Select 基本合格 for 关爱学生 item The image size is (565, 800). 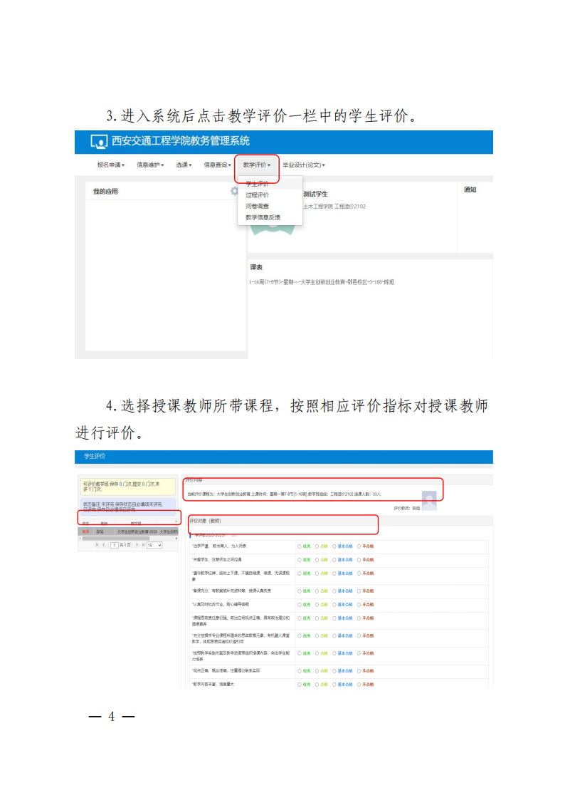click(334, 560)
